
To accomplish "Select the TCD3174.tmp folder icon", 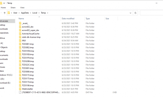I will [x=20, y=82].
